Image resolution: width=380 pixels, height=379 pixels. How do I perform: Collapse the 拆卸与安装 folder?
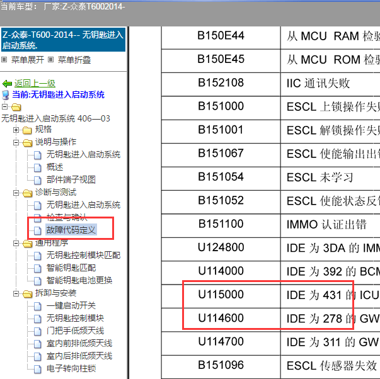click(16, 293)
